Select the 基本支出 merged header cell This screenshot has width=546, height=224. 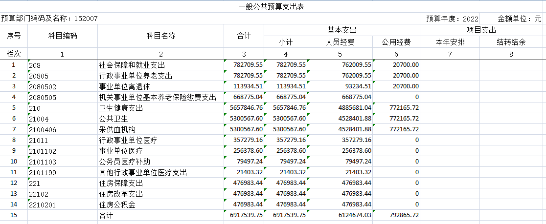[341, 30]
